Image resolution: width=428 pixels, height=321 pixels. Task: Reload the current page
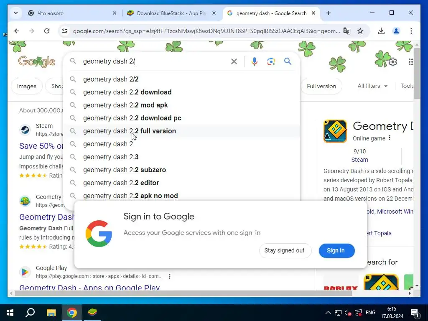point(47,31)
